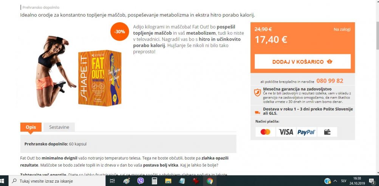Click the Chrome taskbar icon
The height and width of the screenshot is (186, 379).
click(210, 181)
